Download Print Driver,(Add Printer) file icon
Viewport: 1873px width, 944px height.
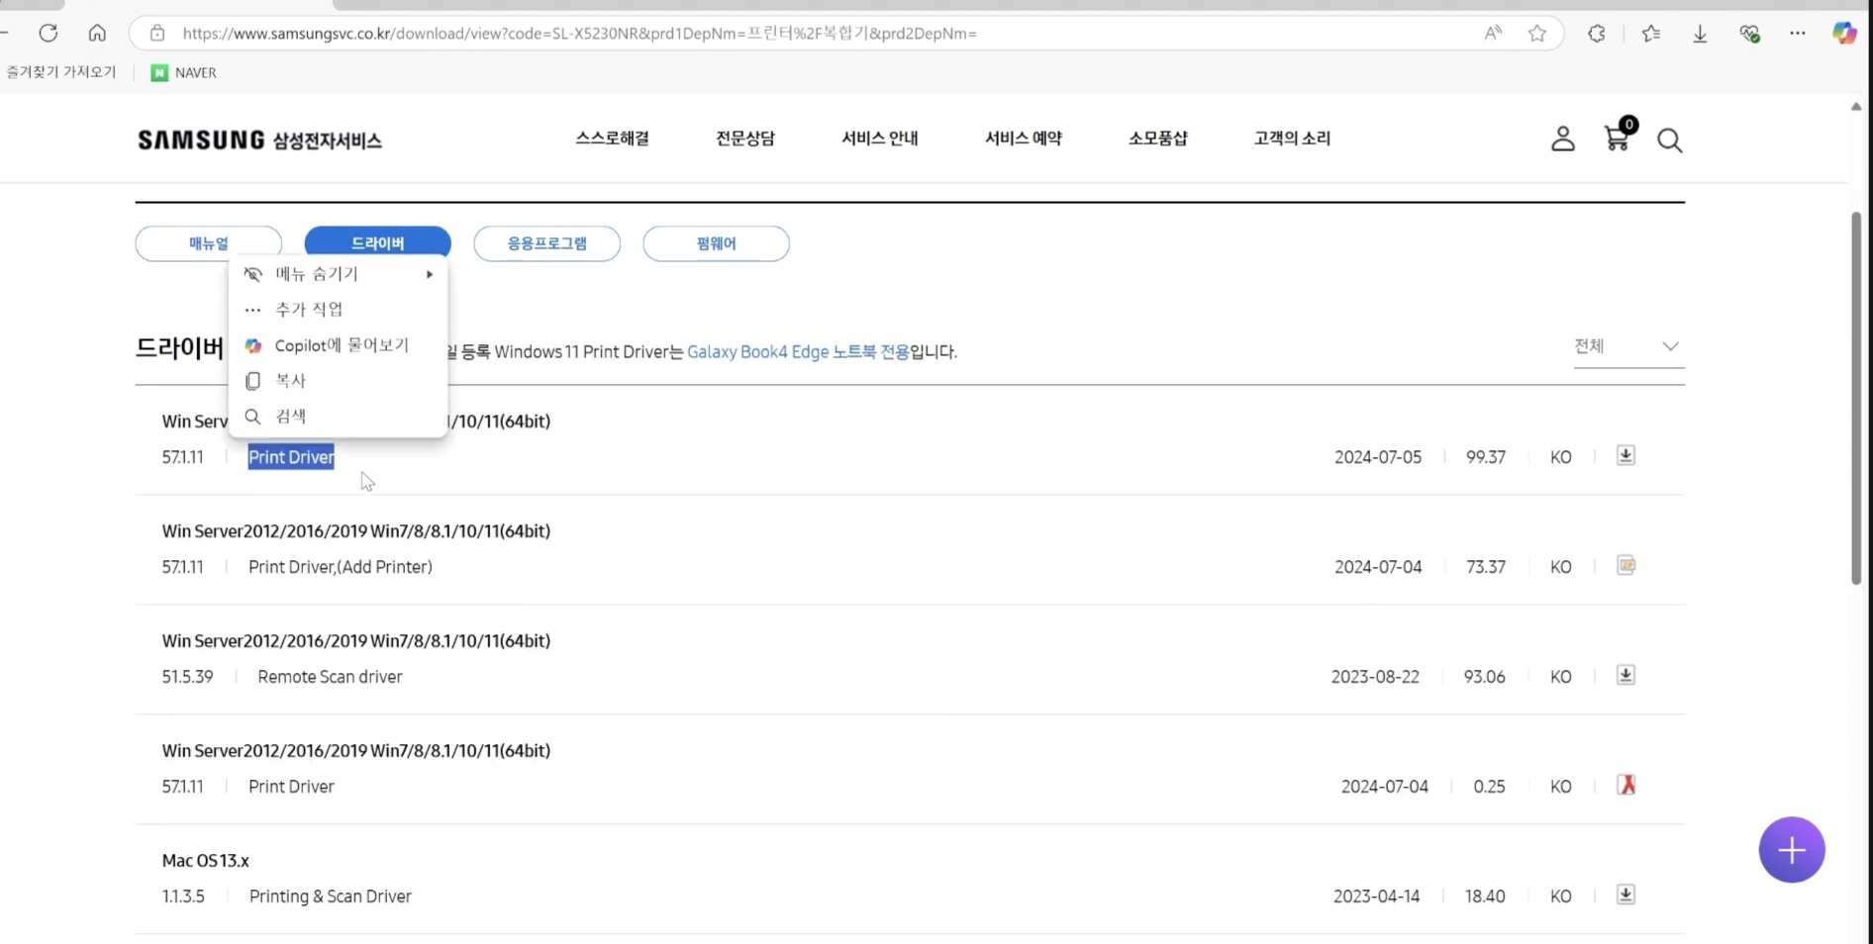coord(1626,565)
